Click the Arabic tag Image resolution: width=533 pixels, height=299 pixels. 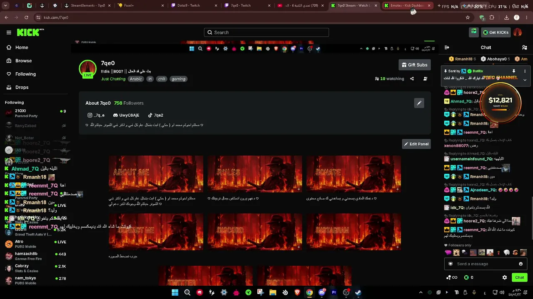[x=136, y=79]
